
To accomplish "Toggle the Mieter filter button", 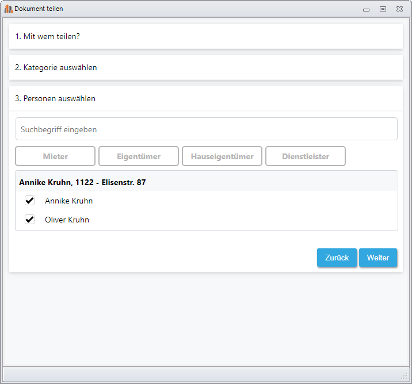I will 55,156.
